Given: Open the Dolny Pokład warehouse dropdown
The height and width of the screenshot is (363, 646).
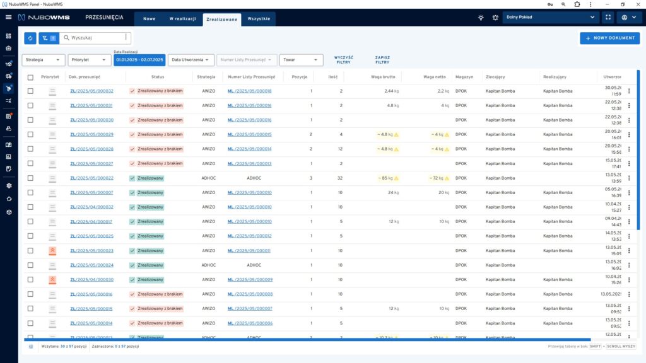Looking at the screenshot, I should point(550,18).
